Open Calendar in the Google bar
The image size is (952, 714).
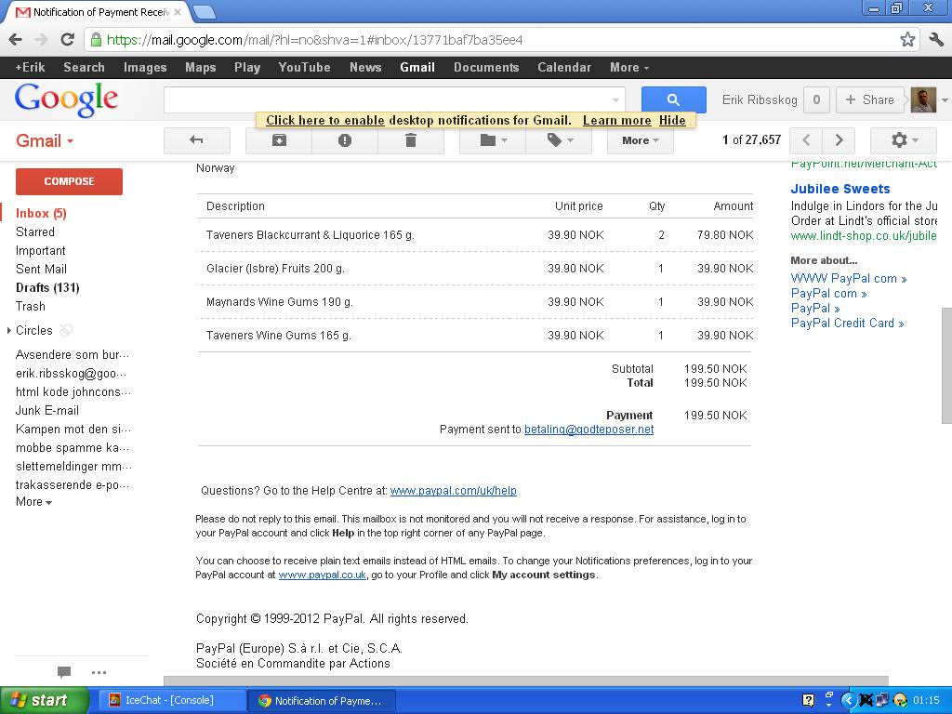coord(564,67)
